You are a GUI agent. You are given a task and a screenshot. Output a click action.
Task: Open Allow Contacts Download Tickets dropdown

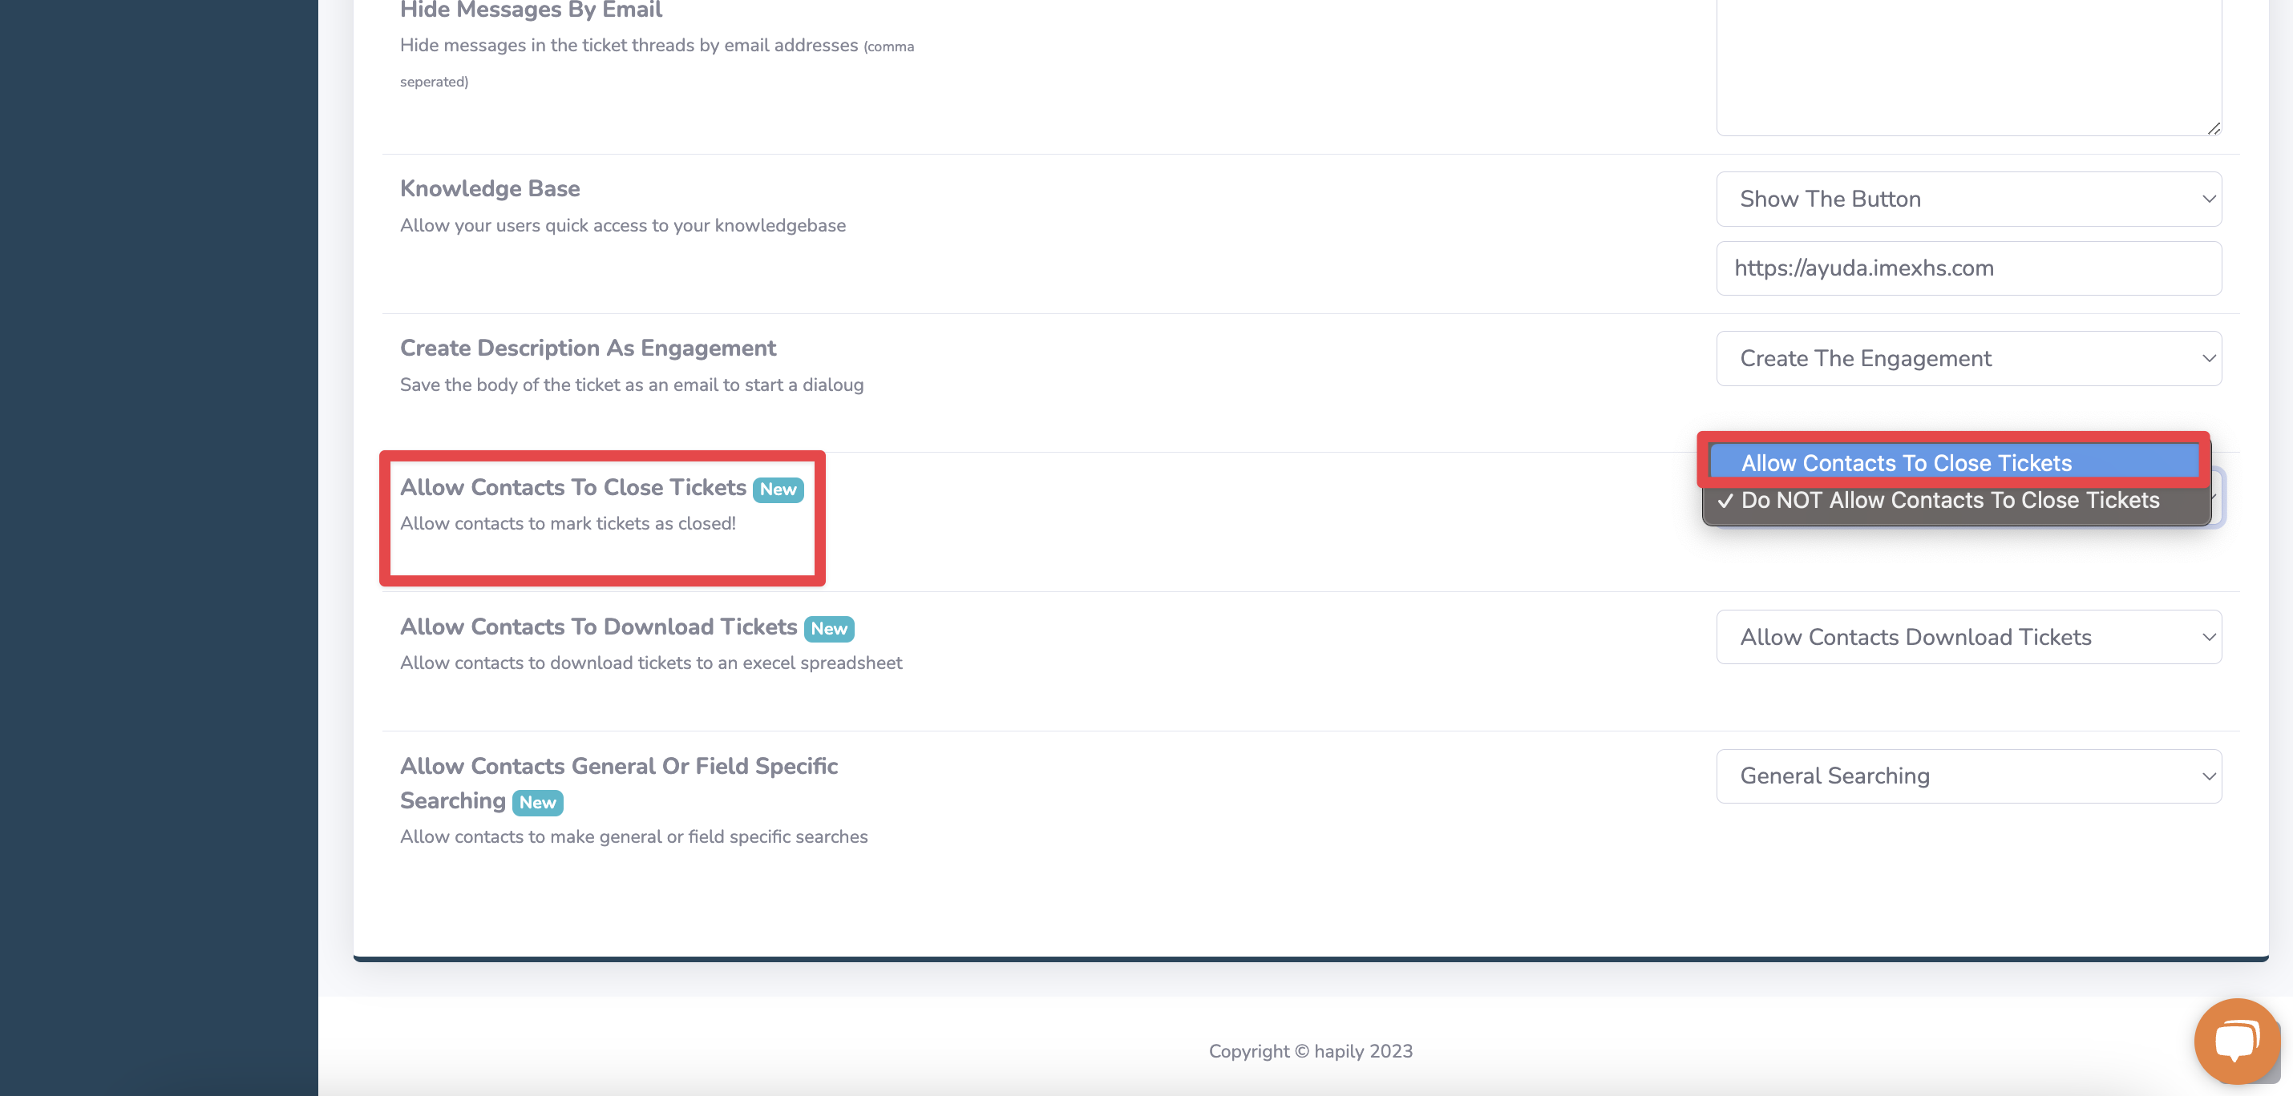pyautogui.click(x=1967, y=637)
